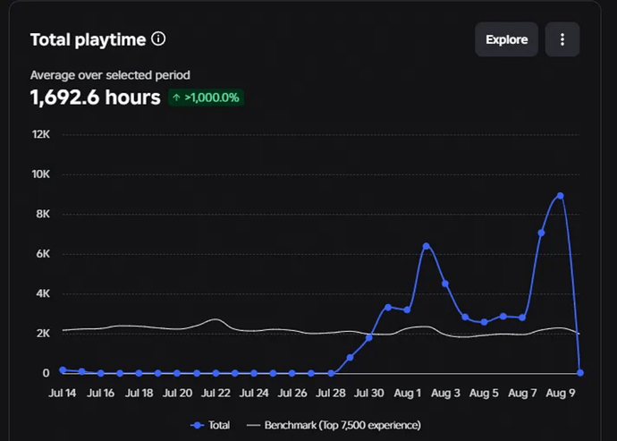Click the 12K y-axis label

[41, 134]
